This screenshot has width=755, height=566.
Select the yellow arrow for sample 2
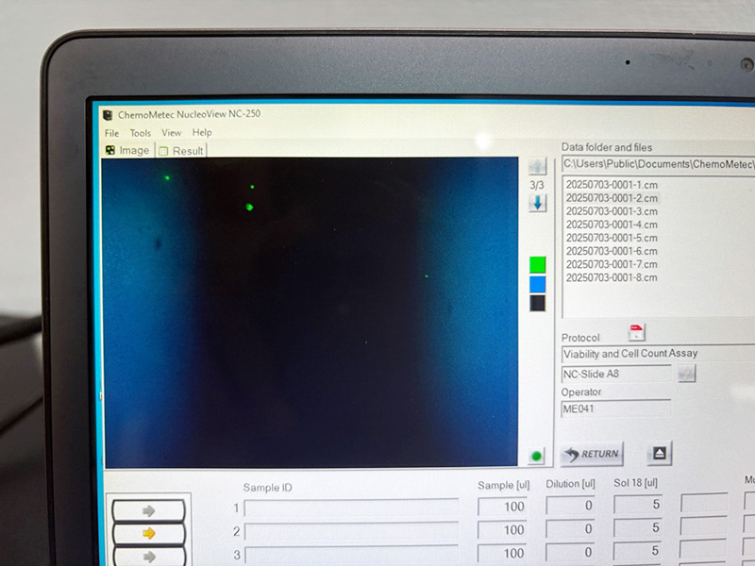coord(148,533)
